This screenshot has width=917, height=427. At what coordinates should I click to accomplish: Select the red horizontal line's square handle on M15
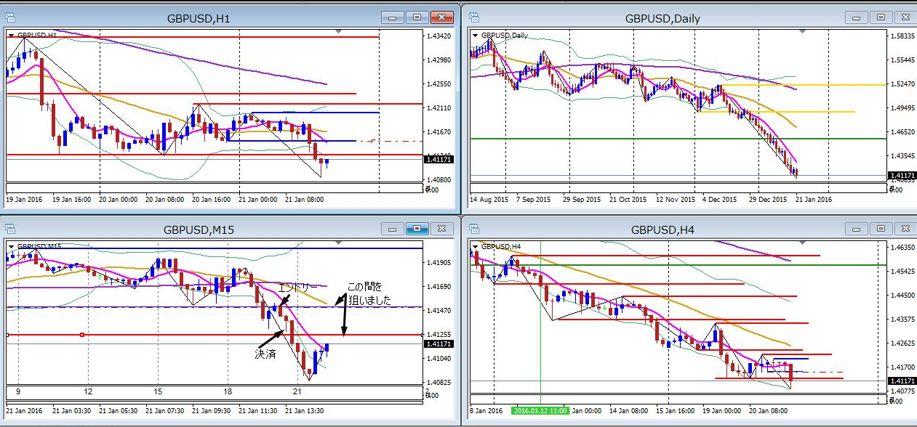click(x=82, y=335)
